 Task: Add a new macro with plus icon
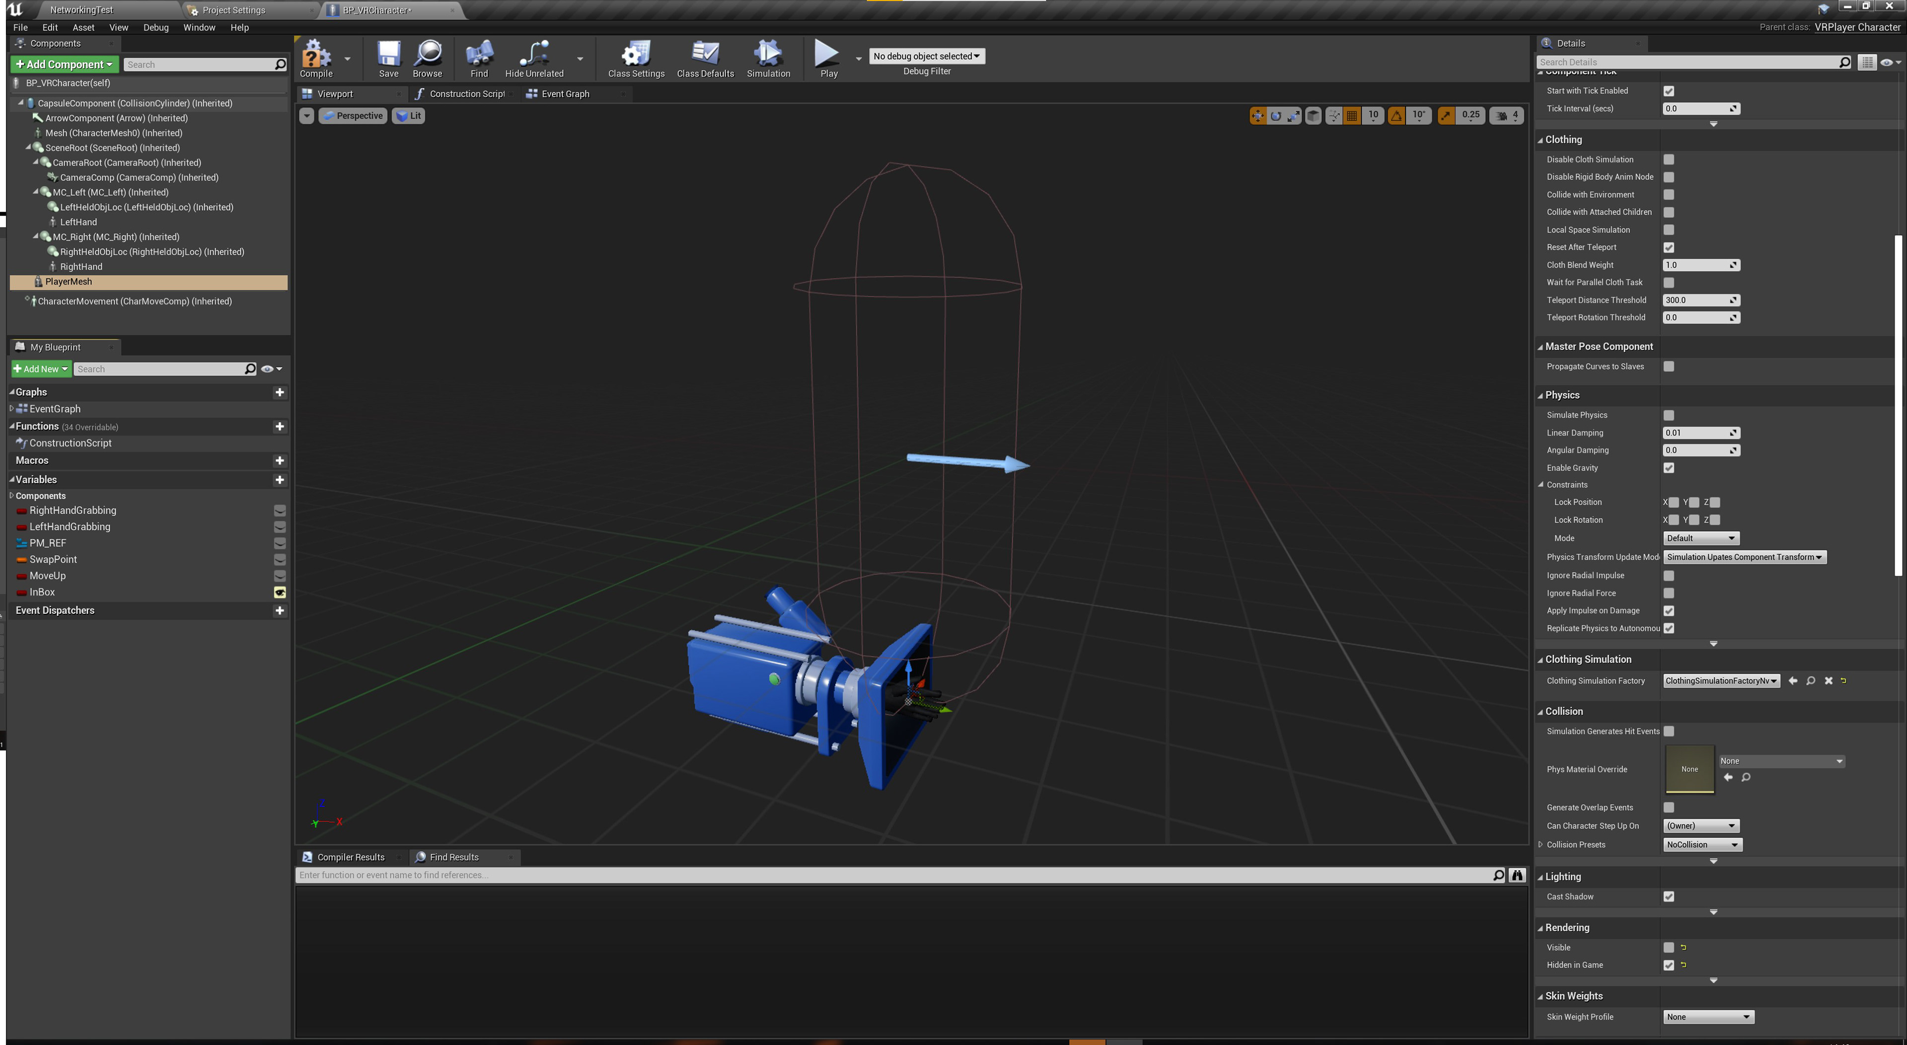(x=280, y=460)
